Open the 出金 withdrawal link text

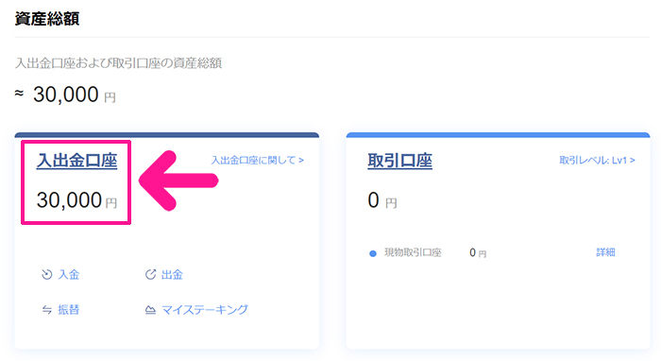click(x=172, y=275)
